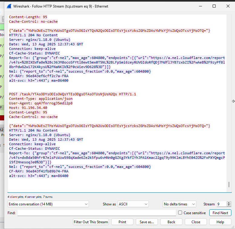Open the No delta times dropdown

click(179, 204)
